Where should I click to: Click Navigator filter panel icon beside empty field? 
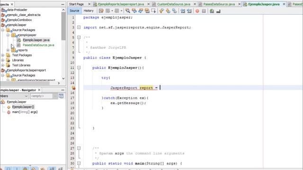pyautogui.click(x=61, y=96)
